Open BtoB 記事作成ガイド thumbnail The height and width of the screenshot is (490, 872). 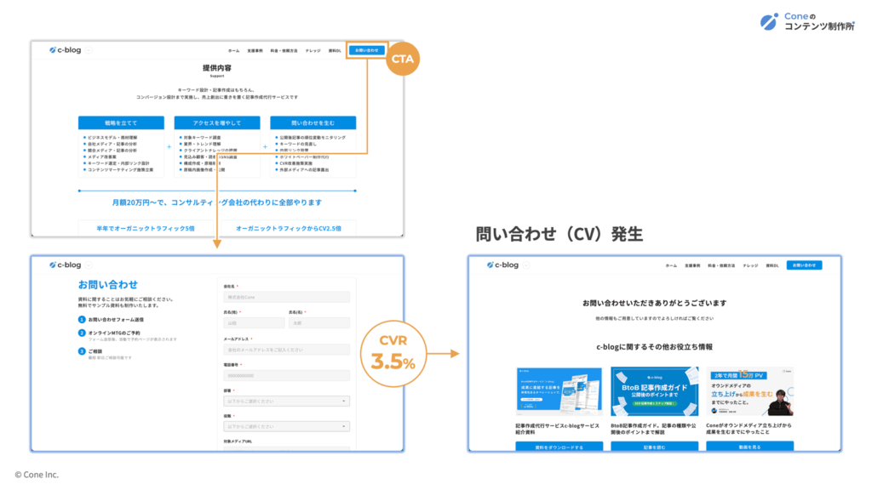[655, 391]
